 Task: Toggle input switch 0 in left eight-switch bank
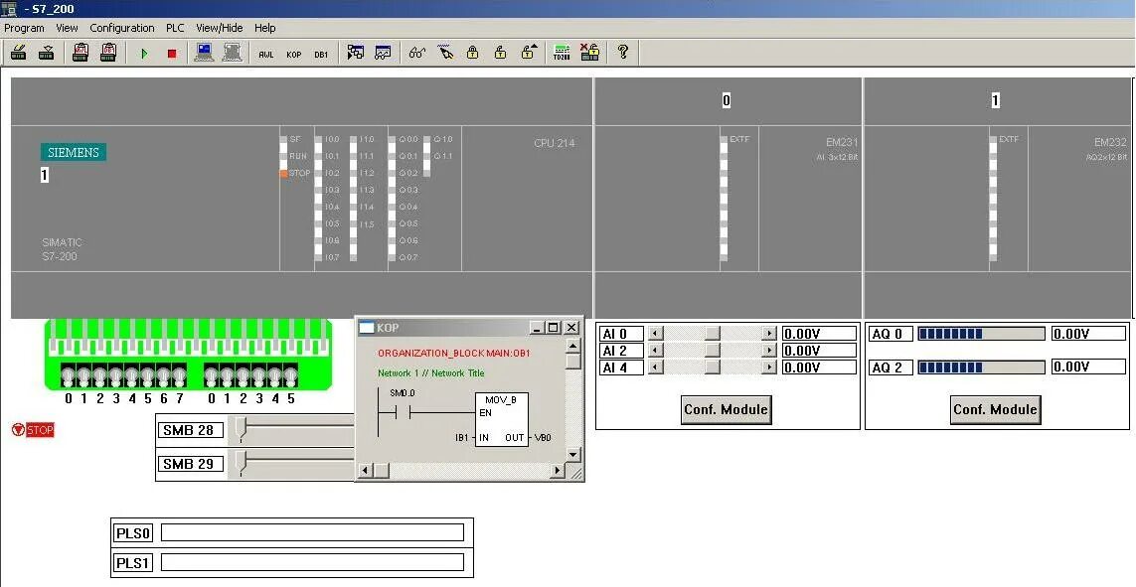tap(69, 376)
